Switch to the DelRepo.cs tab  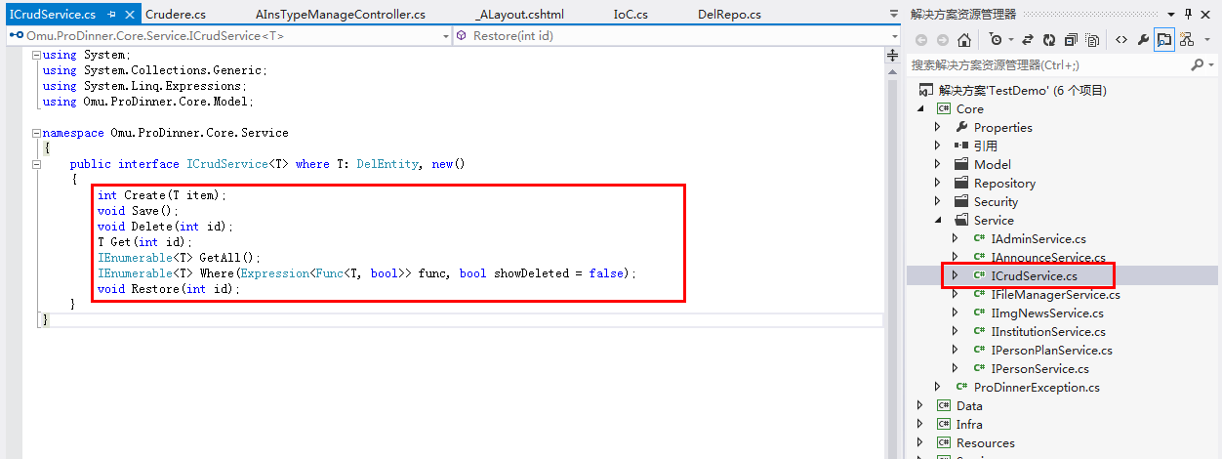click(730, 15)
